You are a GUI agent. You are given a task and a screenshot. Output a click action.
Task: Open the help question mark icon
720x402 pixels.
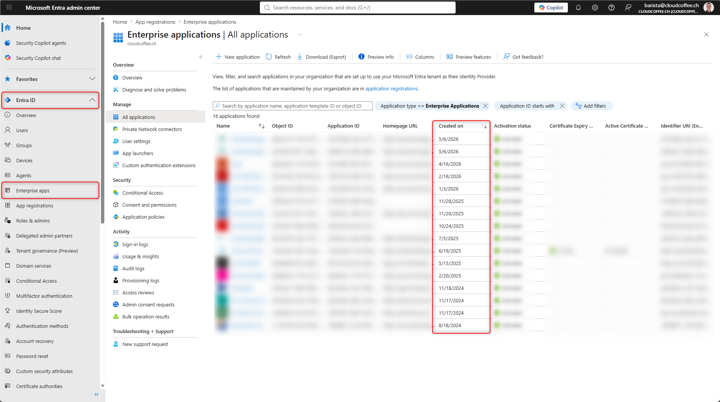[x=612, y=8]
